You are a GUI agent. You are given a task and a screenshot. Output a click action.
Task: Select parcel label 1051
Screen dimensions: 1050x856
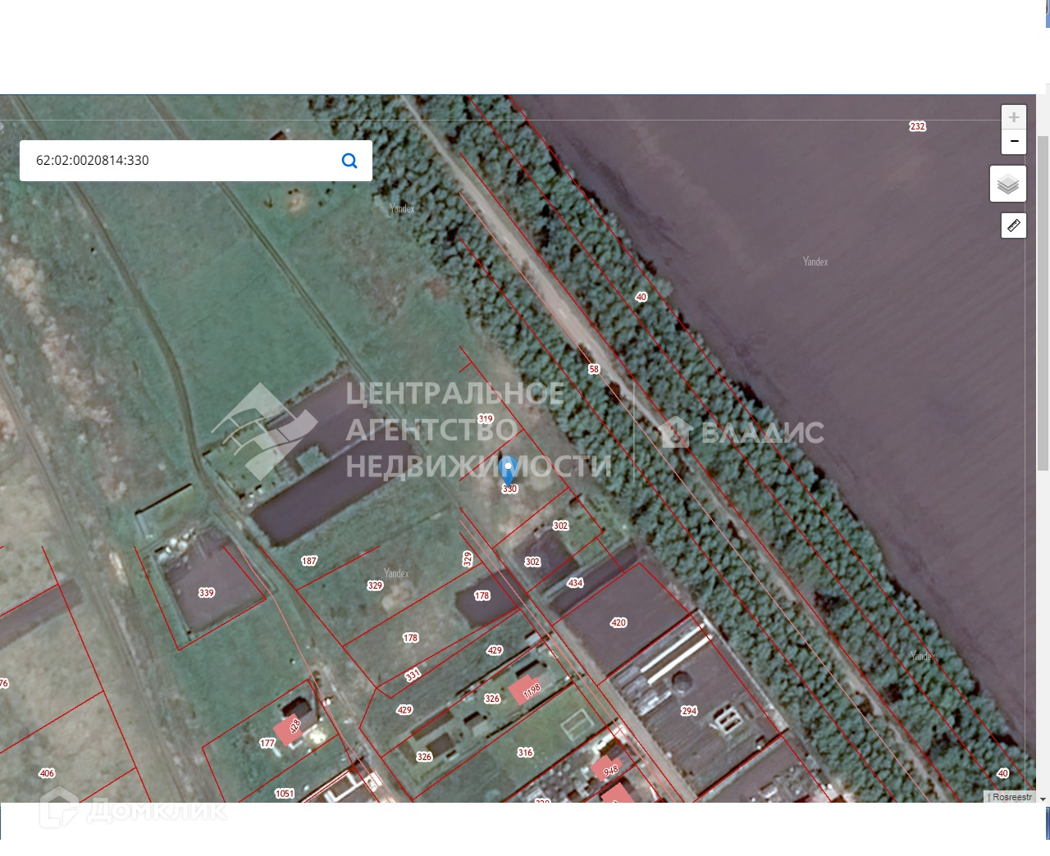[284, 793]
